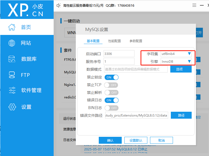Image resolution: width=209 pixels, height=156 pixels.
Task: Click the 取消 button
Action: [161, 140]
